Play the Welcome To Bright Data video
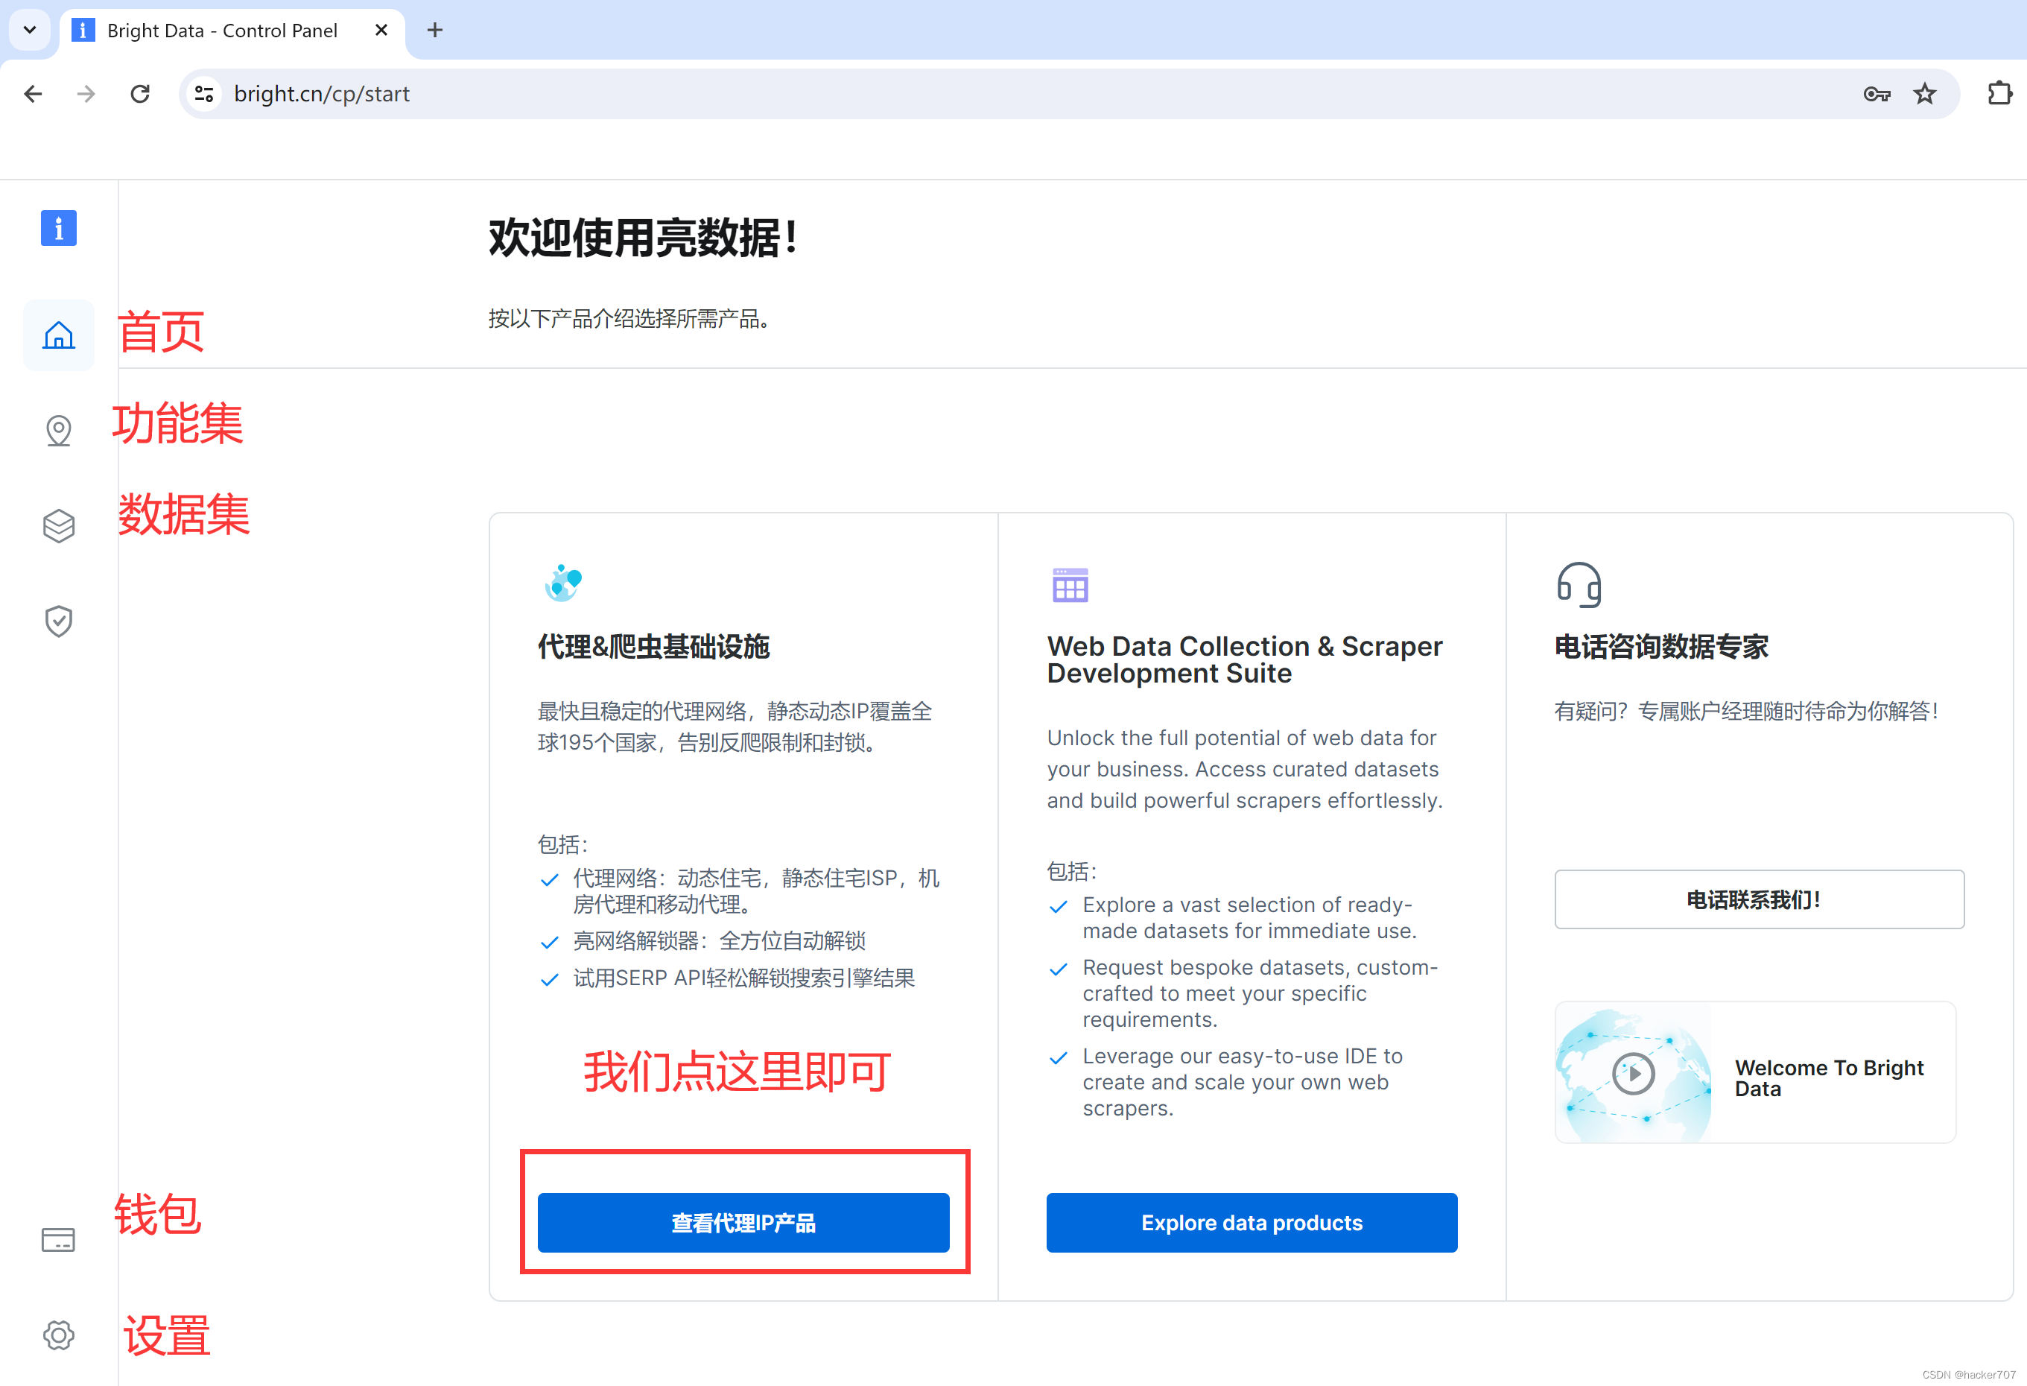Viewport: 2027px width, 1386px height. click(x=1633, y=1074)
